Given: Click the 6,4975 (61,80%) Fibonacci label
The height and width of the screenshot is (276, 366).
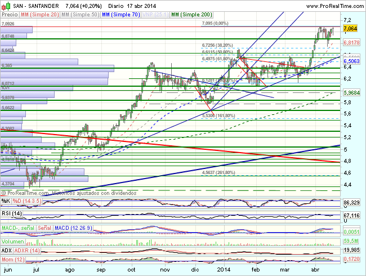Looking at the screenshot, I should click(217, 59).
